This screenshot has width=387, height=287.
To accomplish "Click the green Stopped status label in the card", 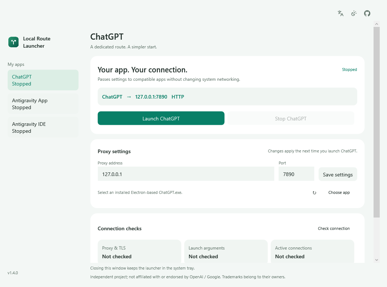I will pos(349,69).
